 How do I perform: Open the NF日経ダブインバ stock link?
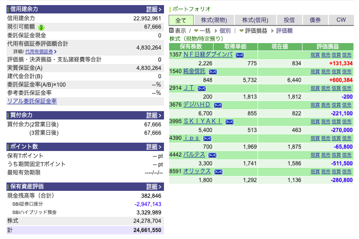point(208,55)
